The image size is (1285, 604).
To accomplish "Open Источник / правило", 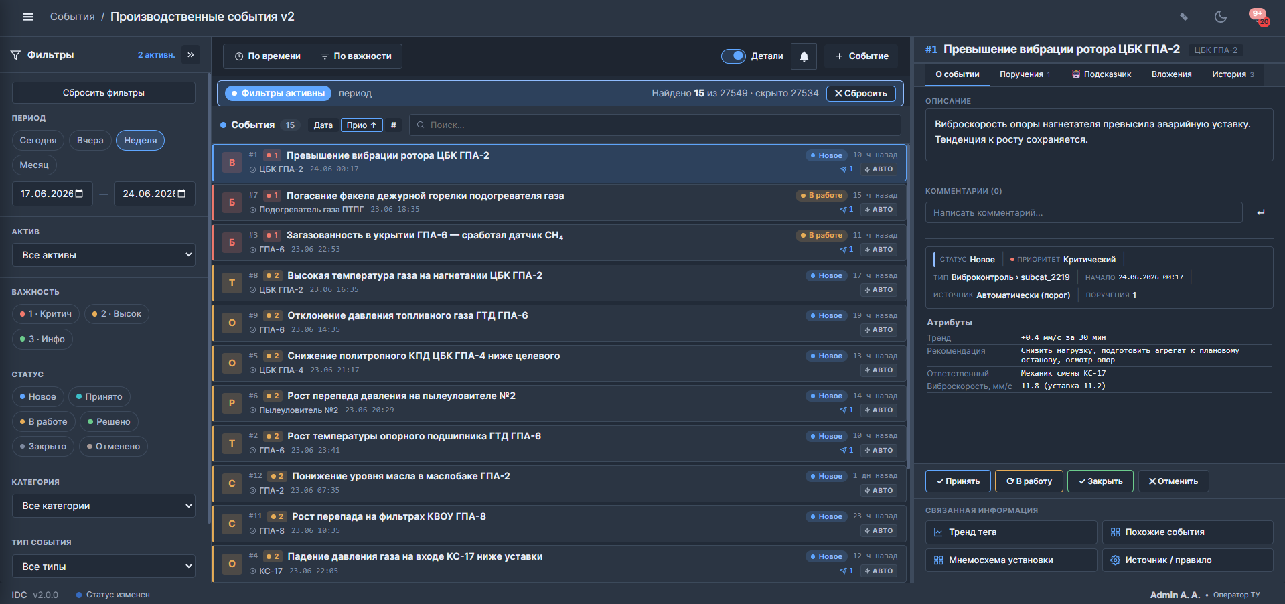I will [x=1188, y=560].
